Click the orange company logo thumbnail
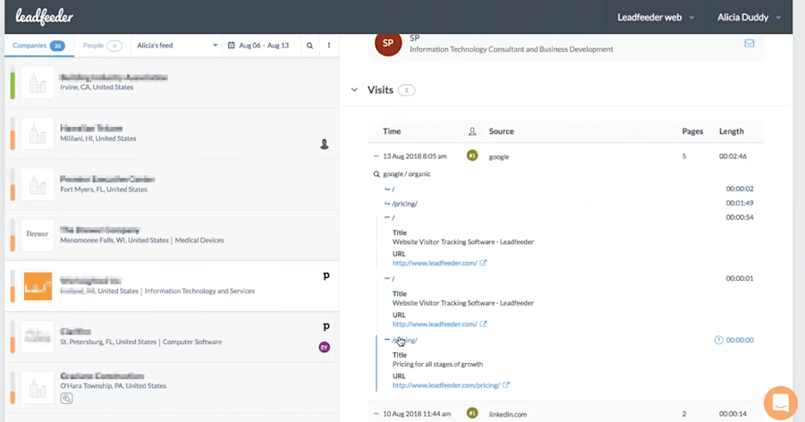 pos(38,286)
